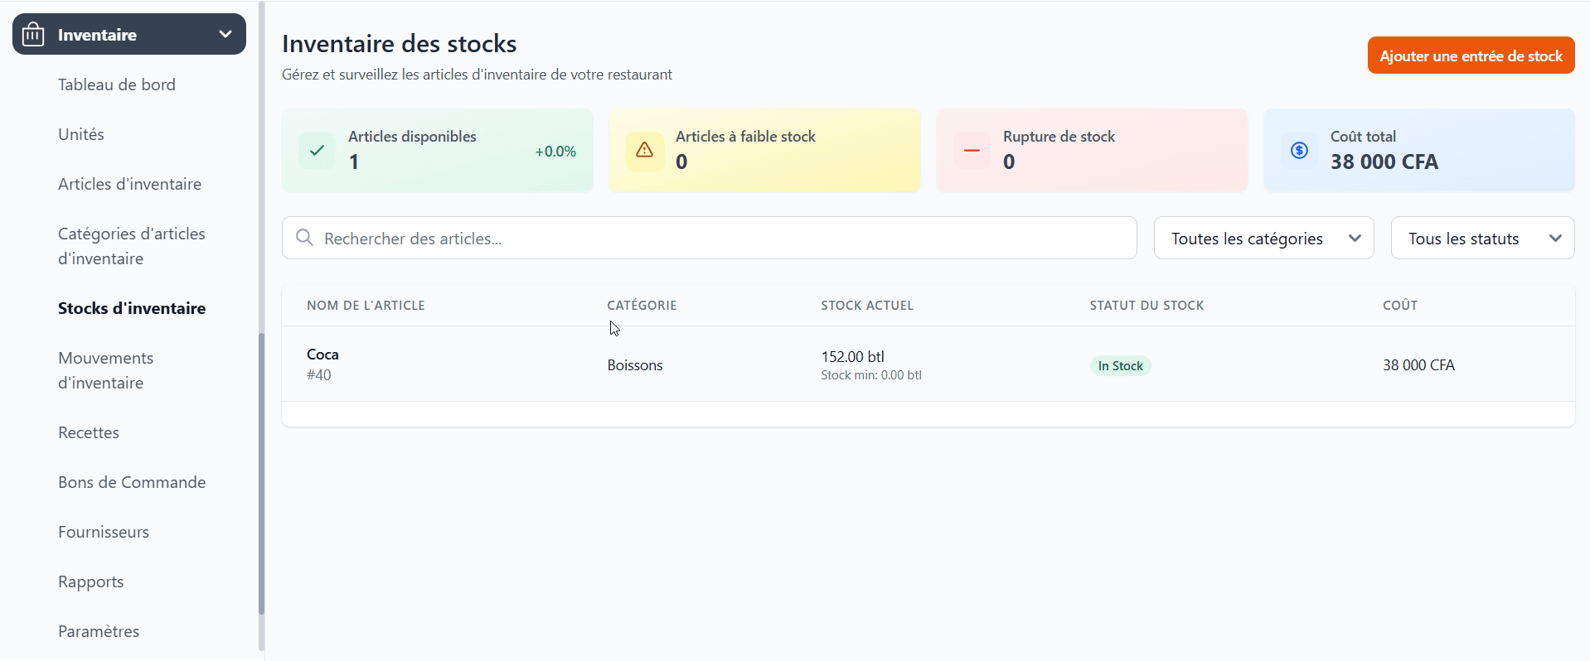Image resolution: width=1590 pixels, height=661 pixels.
Task: Click the warning triangle icon for faible stock
Action: pyautogui.click(x=644, y=151)
